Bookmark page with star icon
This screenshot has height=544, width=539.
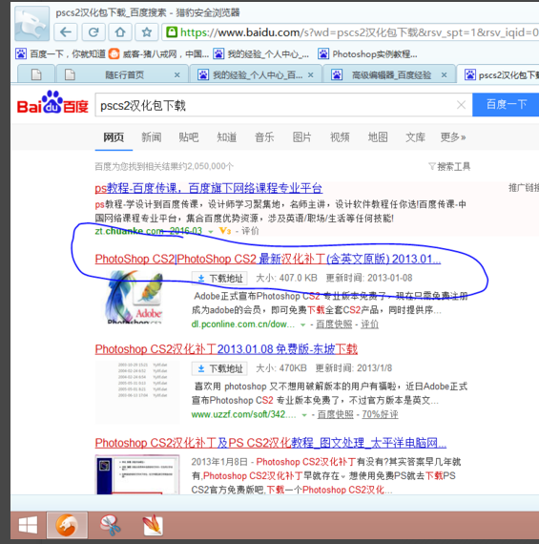[147, 32]
